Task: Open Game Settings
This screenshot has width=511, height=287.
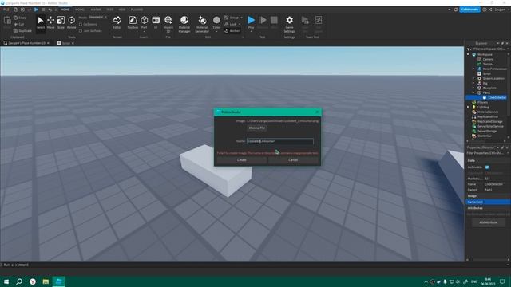Action: click(x=289, y=24)
